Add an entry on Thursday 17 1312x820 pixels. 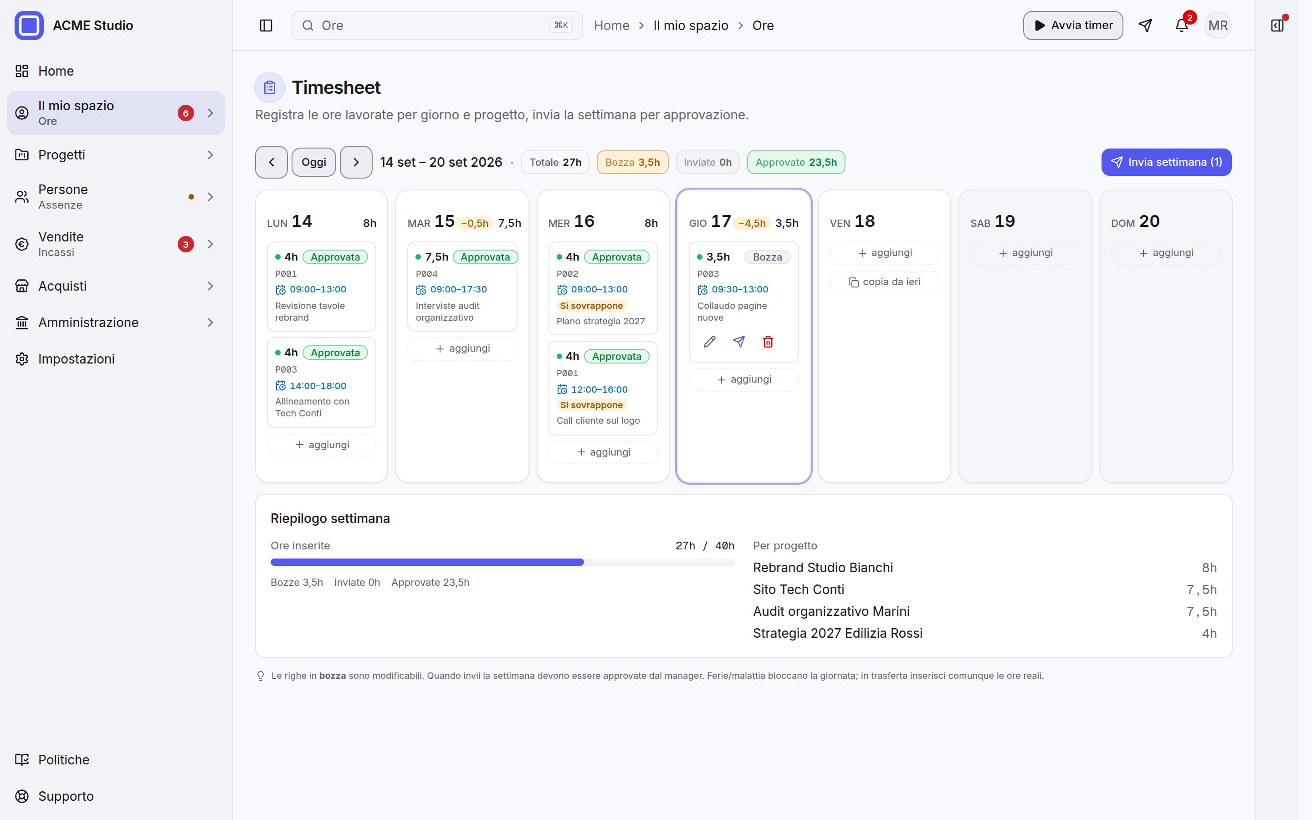[743, 379]
